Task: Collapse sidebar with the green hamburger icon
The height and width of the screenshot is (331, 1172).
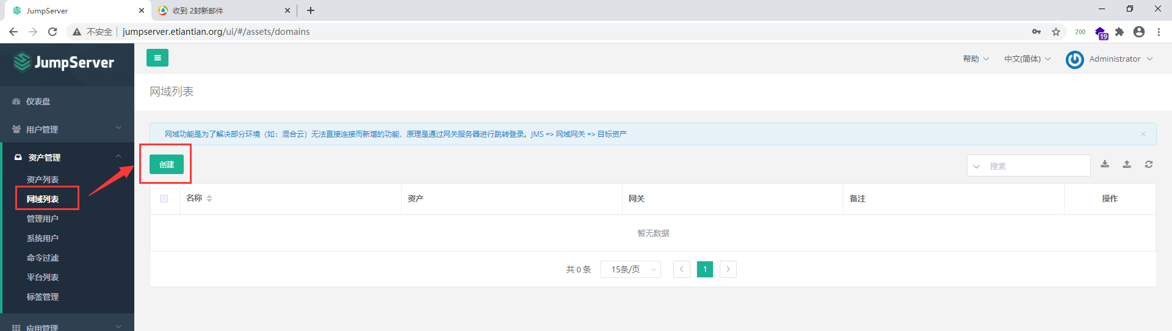Action: (157, 58)
